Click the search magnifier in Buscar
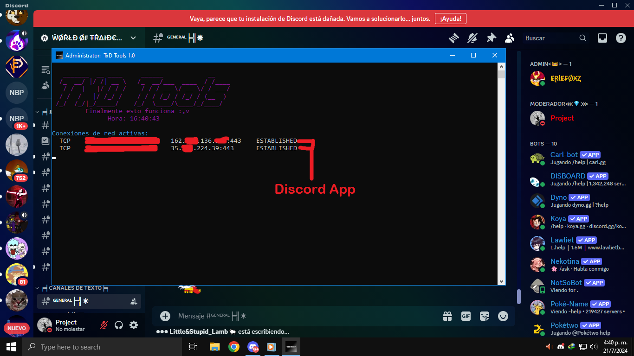 pos(583,38)
